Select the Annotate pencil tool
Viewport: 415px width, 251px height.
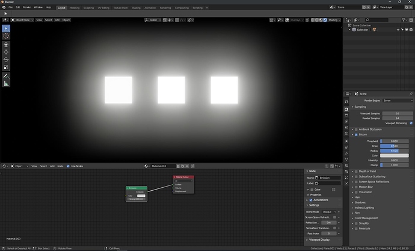(6, 76)
